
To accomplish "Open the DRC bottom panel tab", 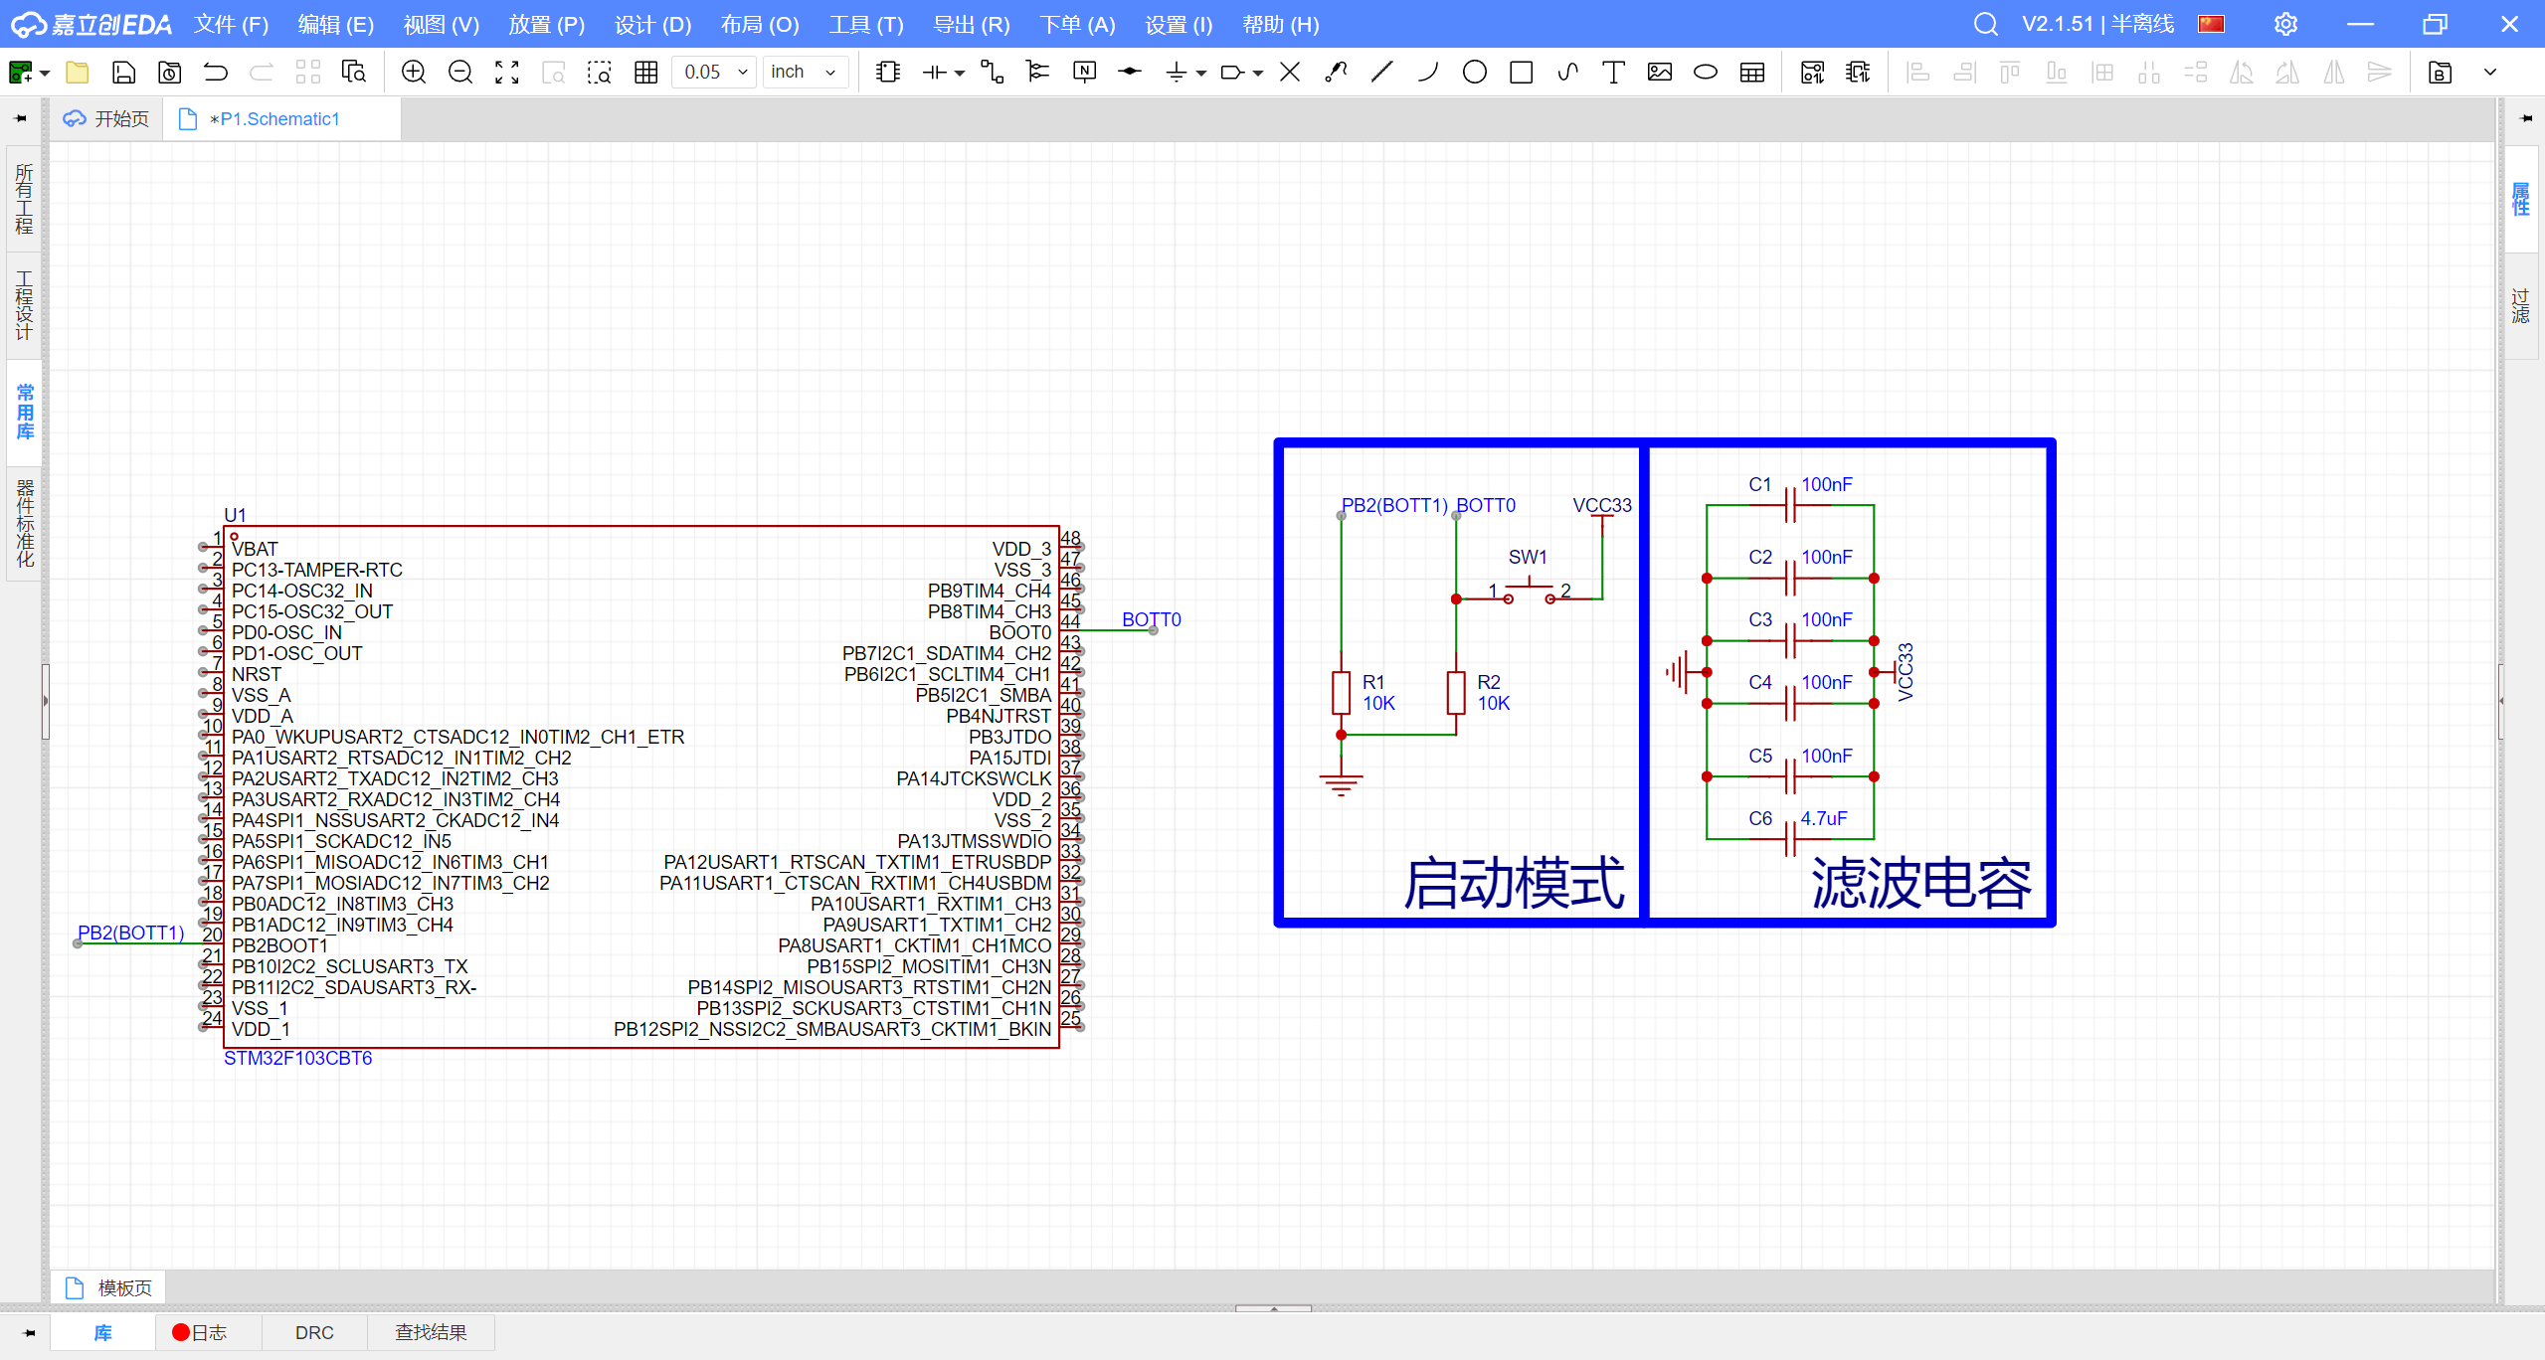I will [x=314, y=1332].
